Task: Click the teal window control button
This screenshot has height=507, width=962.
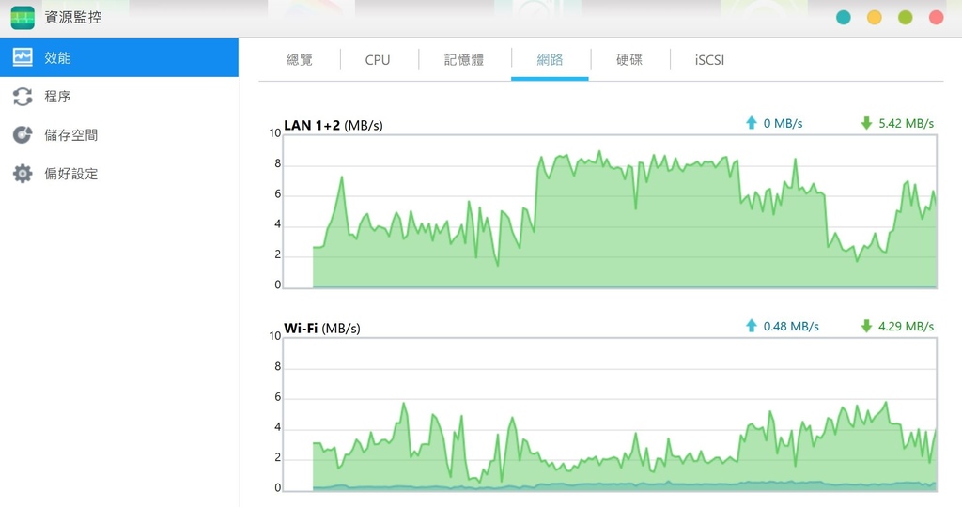Action: pyautogui.click(x=844, y=18)
